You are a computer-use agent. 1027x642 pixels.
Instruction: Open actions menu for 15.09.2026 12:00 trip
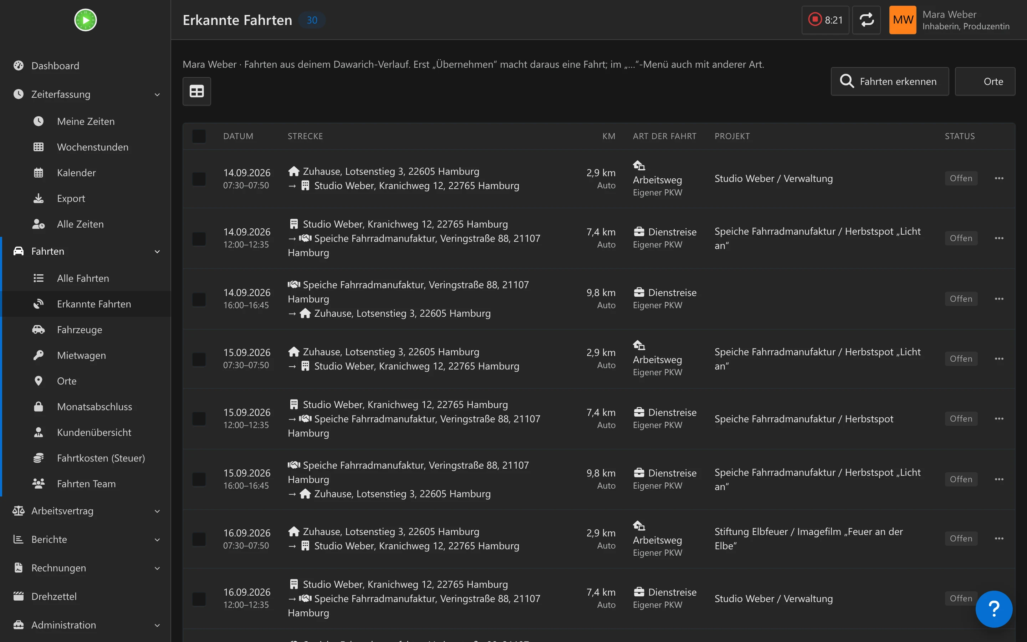pos(999,419)
